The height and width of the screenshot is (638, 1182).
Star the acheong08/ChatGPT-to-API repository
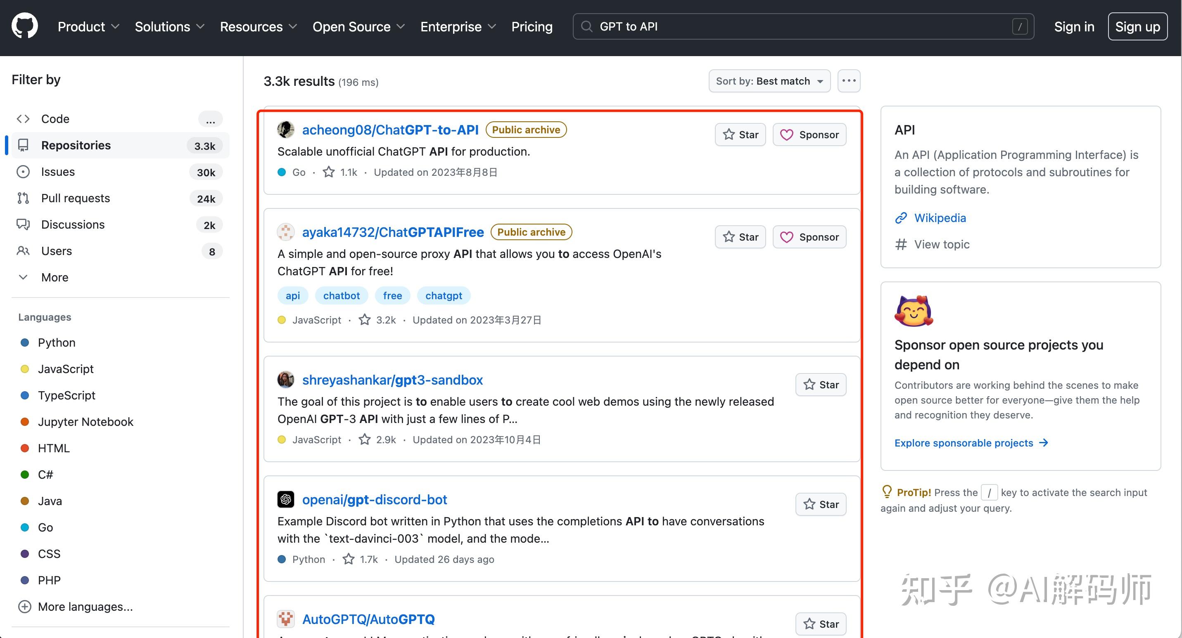[x=740, y=135]
